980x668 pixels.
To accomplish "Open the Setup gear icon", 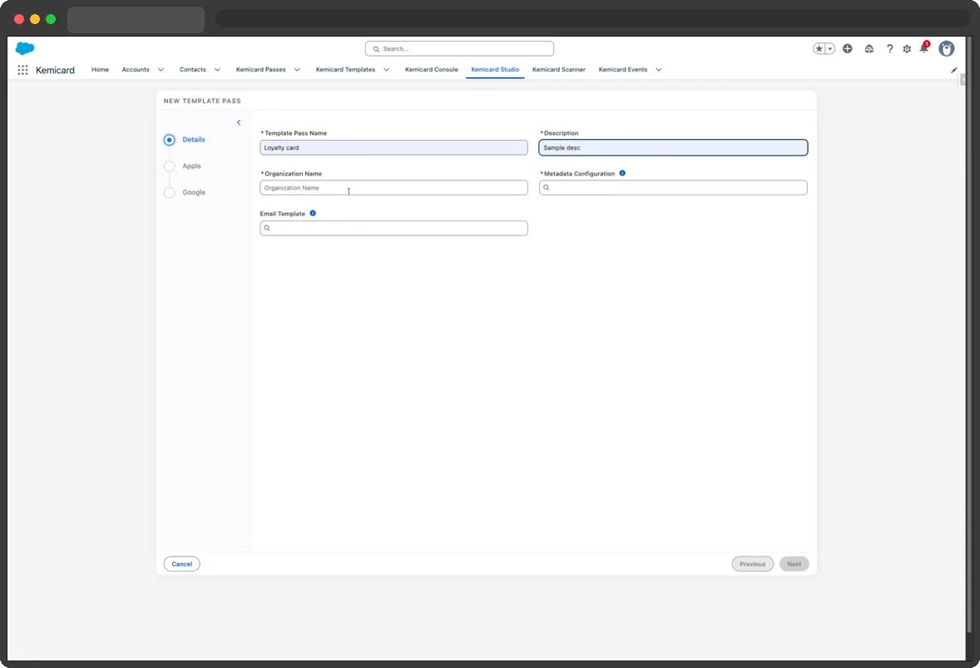I will (x=907, y=49).
